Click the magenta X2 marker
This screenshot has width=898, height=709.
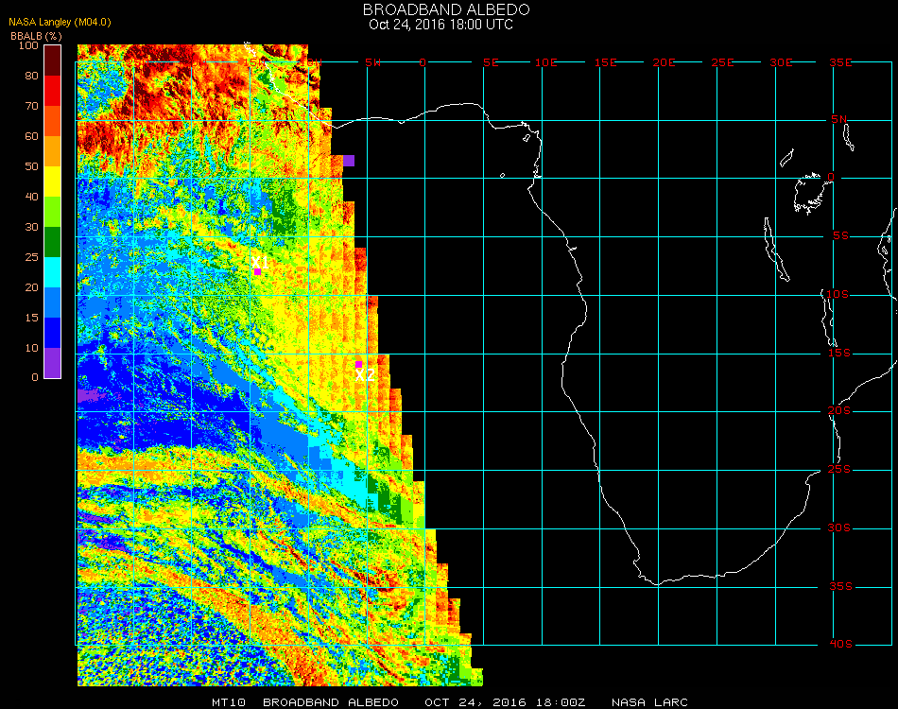[358, 364]
